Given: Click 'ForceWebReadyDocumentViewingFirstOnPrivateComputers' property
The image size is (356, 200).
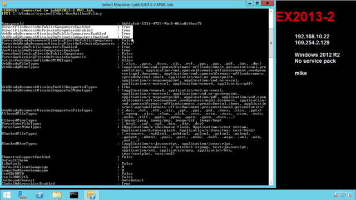Looking at the screenshot, I should (58, 43).
